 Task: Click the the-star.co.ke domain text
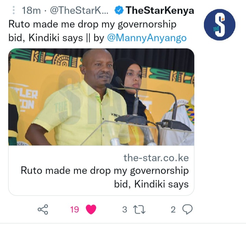156,158
